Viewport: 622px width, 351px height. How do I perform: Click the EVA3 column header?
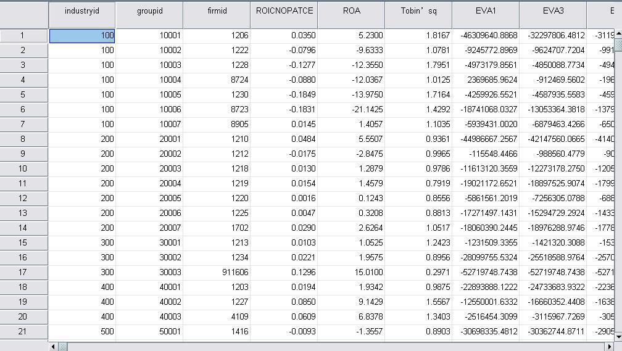(553, 11)
